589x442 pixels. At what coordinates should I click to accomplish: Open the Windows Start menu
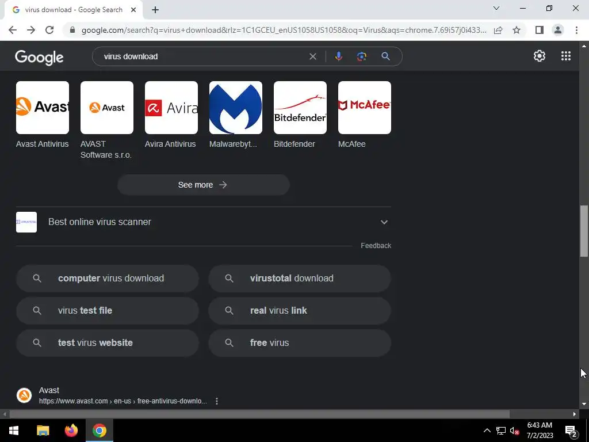(x=14, y=430)
